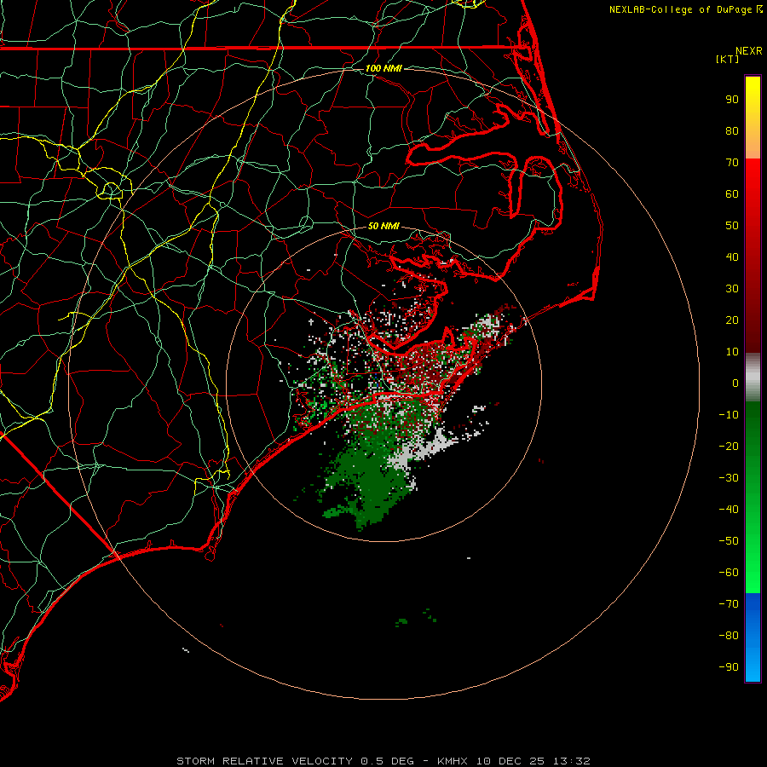Click the 0 scale label
The height and width of the screenshot is (767, 767).
click(x=735, y=383)
